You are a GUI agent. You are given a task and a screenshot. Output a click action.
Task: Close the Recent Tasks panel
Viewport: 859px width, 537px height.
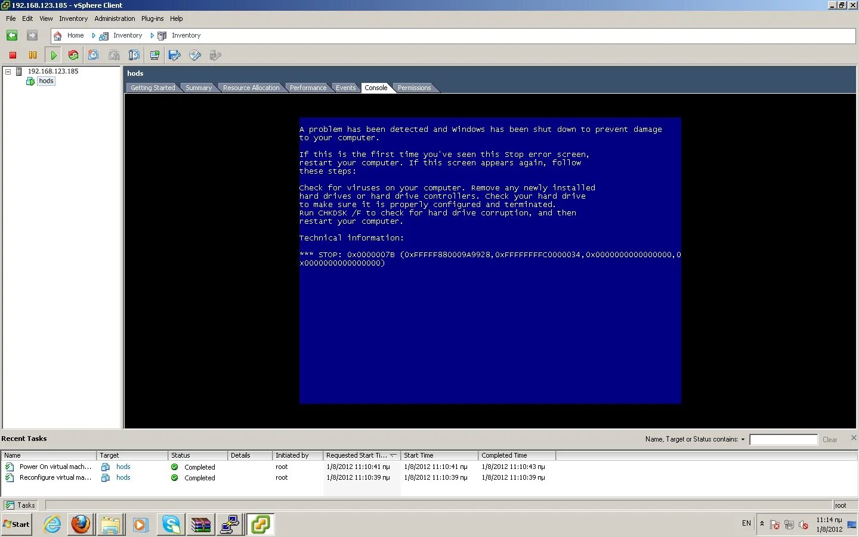click(x=854, y=438)
